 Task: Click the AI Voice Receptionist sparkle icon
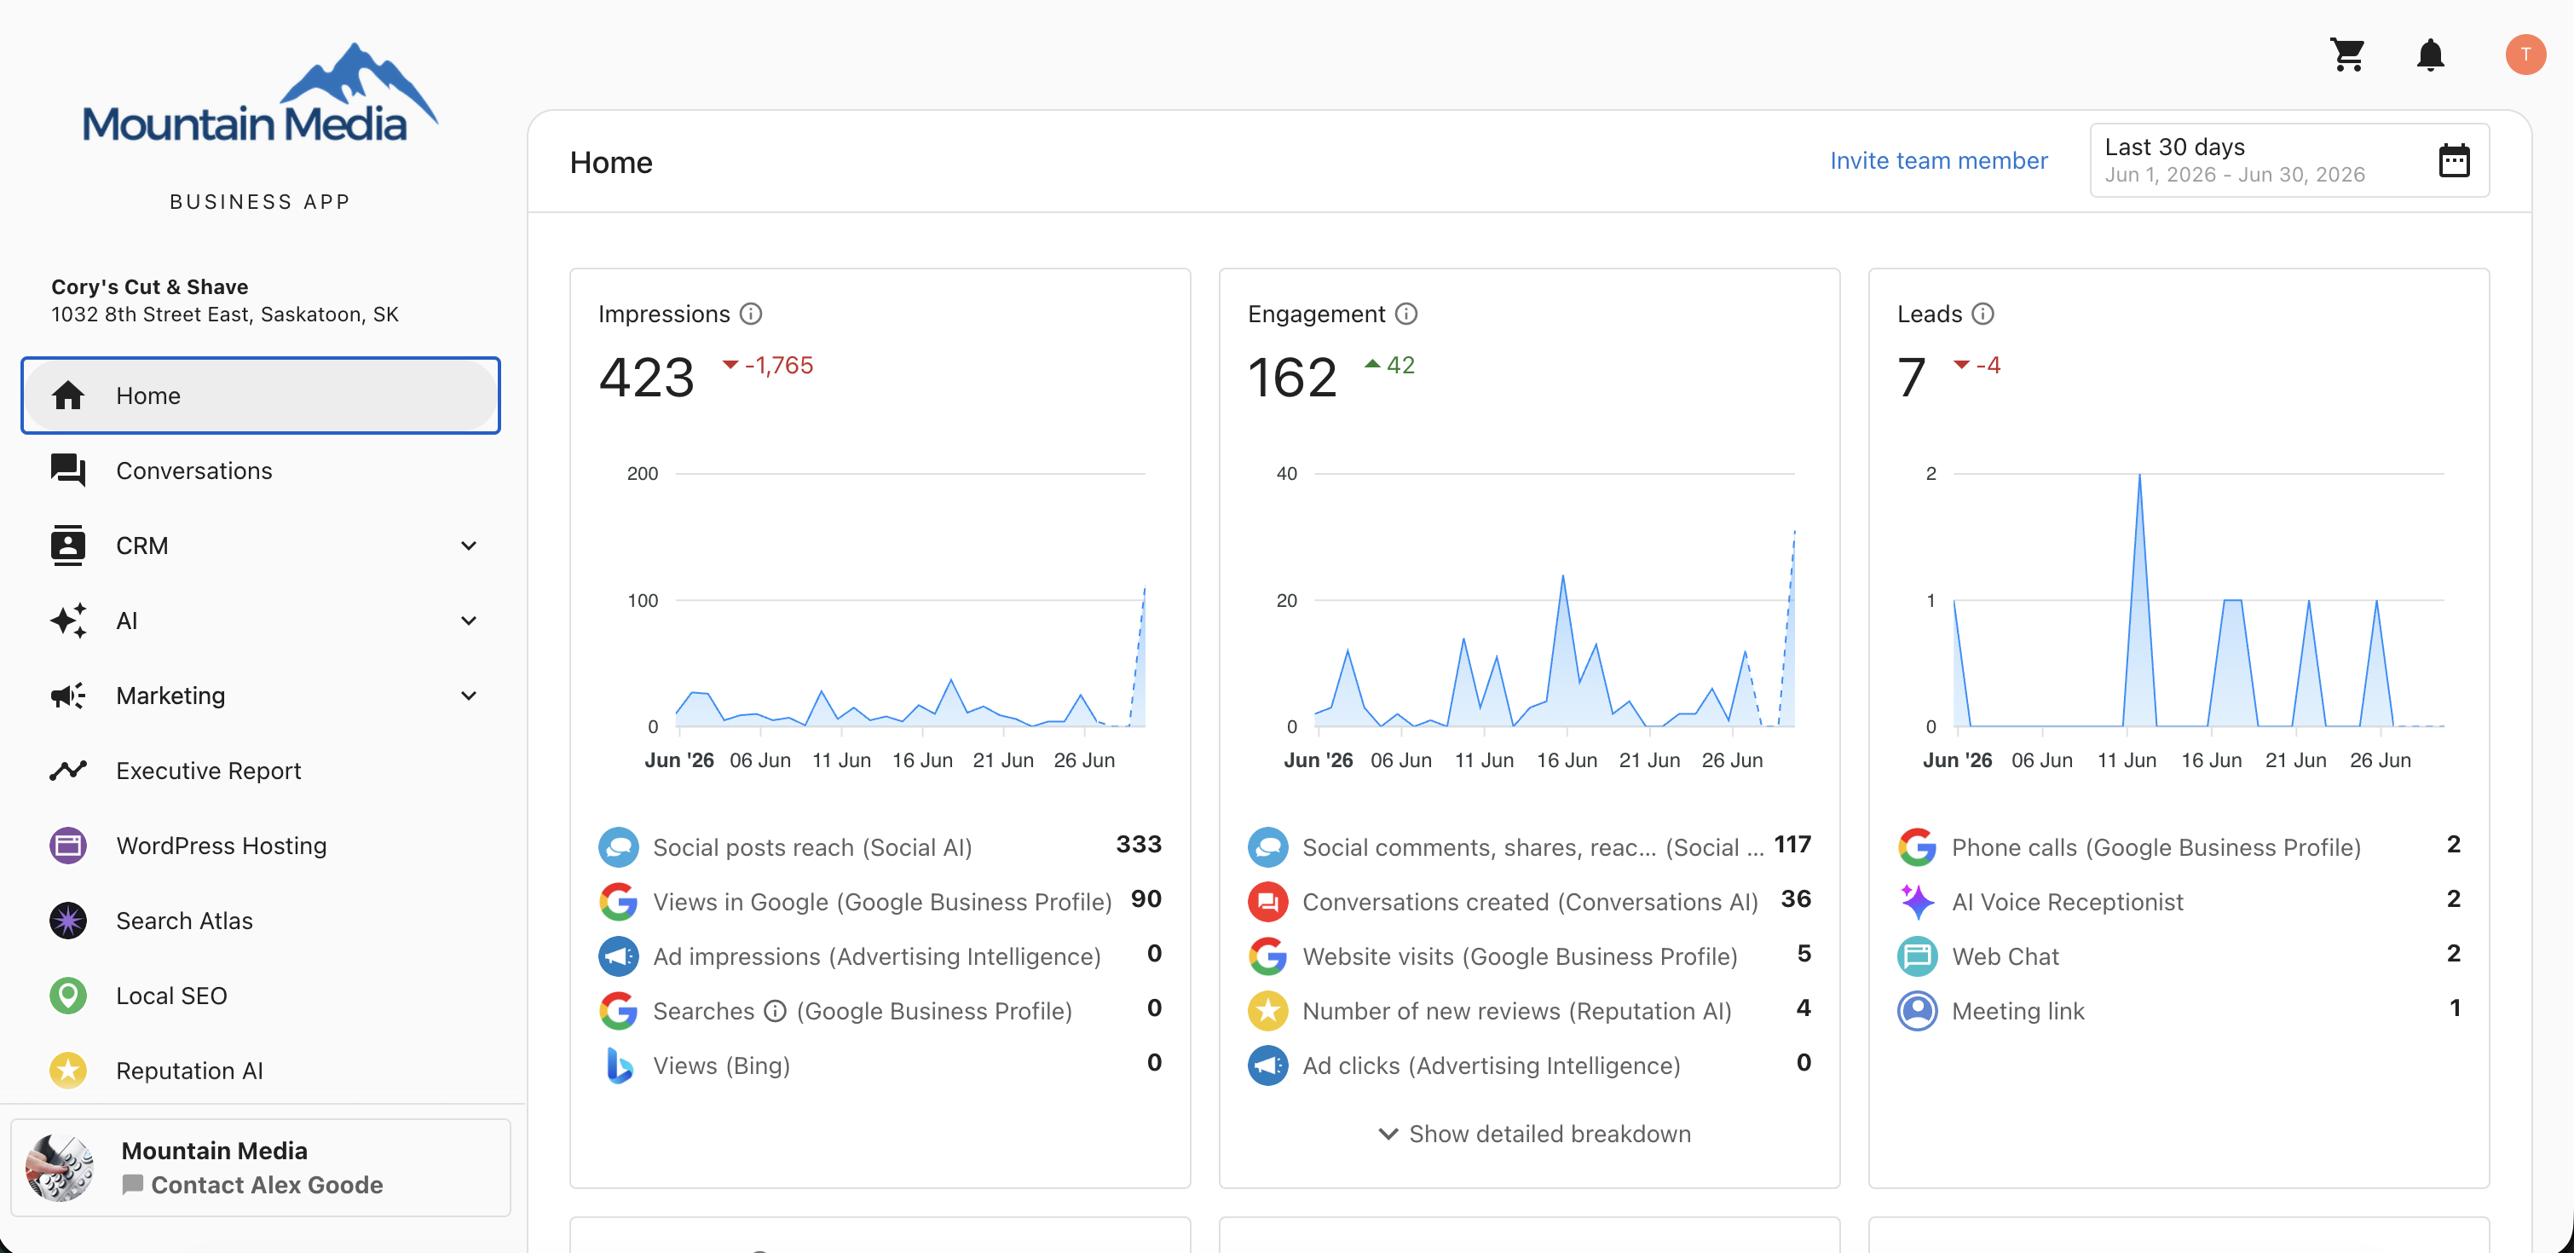coord(1917,903)
